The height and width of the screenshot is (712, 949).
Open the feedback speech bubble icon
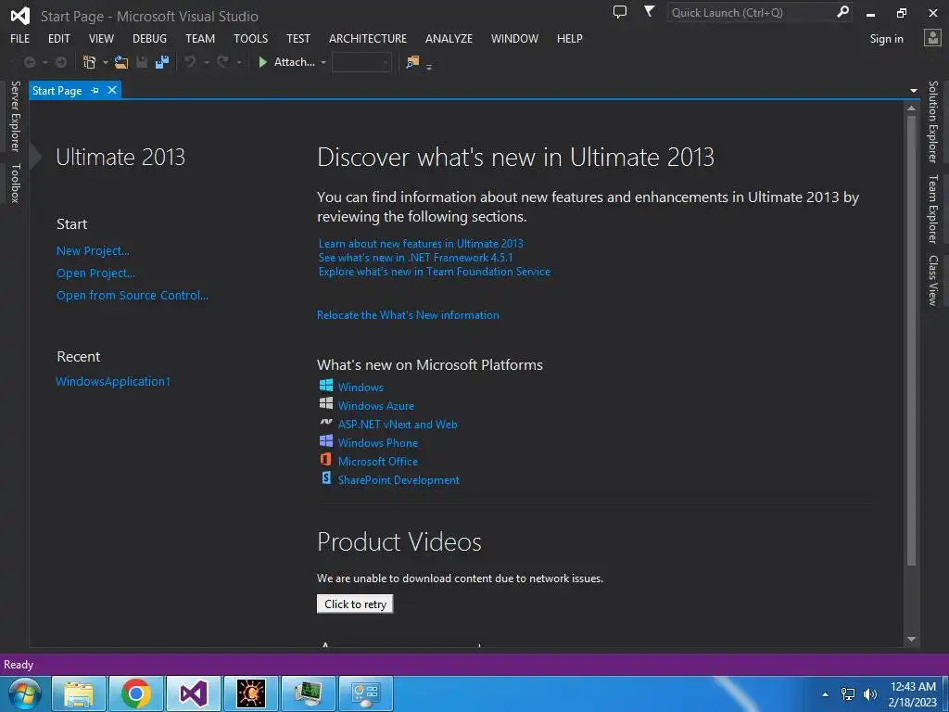[x=620, y=11]
